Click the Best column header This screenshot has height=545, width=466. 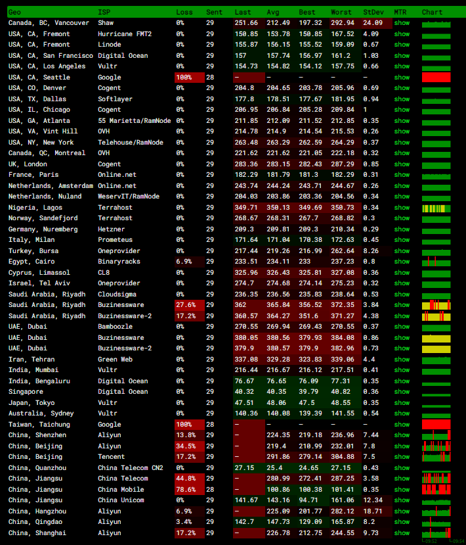pos(307,12)
